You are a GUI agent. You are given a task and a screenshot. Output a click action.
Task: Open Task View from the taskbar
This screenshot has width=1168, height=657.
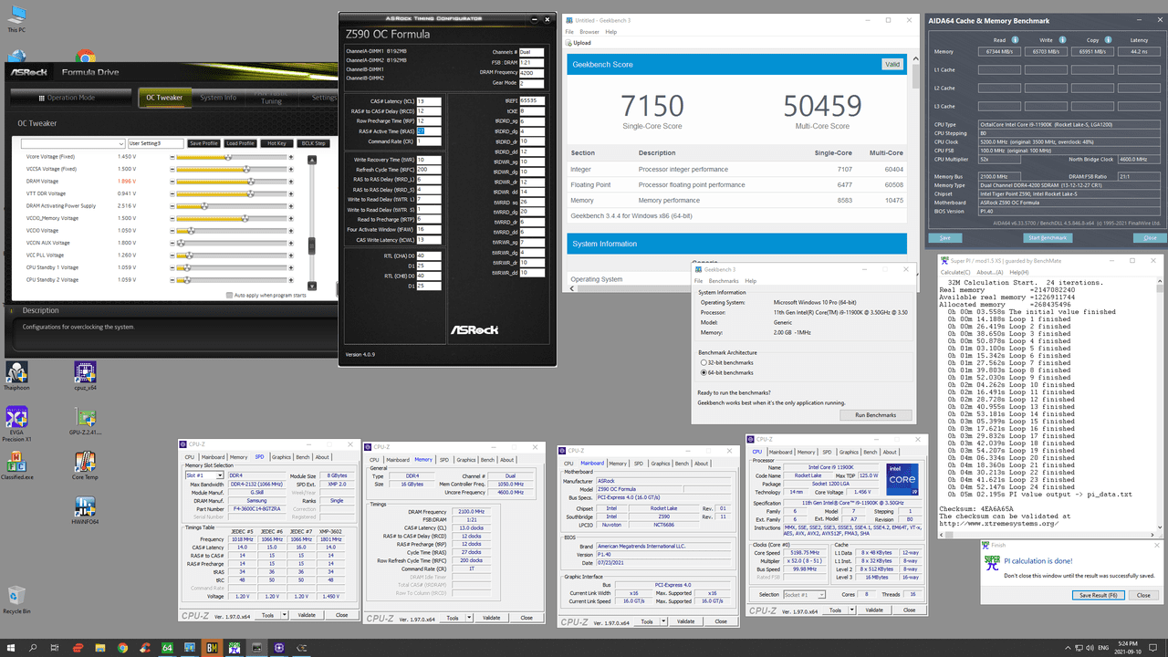click(56, 648)
